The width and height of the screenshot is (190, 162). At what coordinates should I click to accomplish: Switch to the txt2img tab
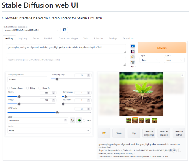coord(9,38)
